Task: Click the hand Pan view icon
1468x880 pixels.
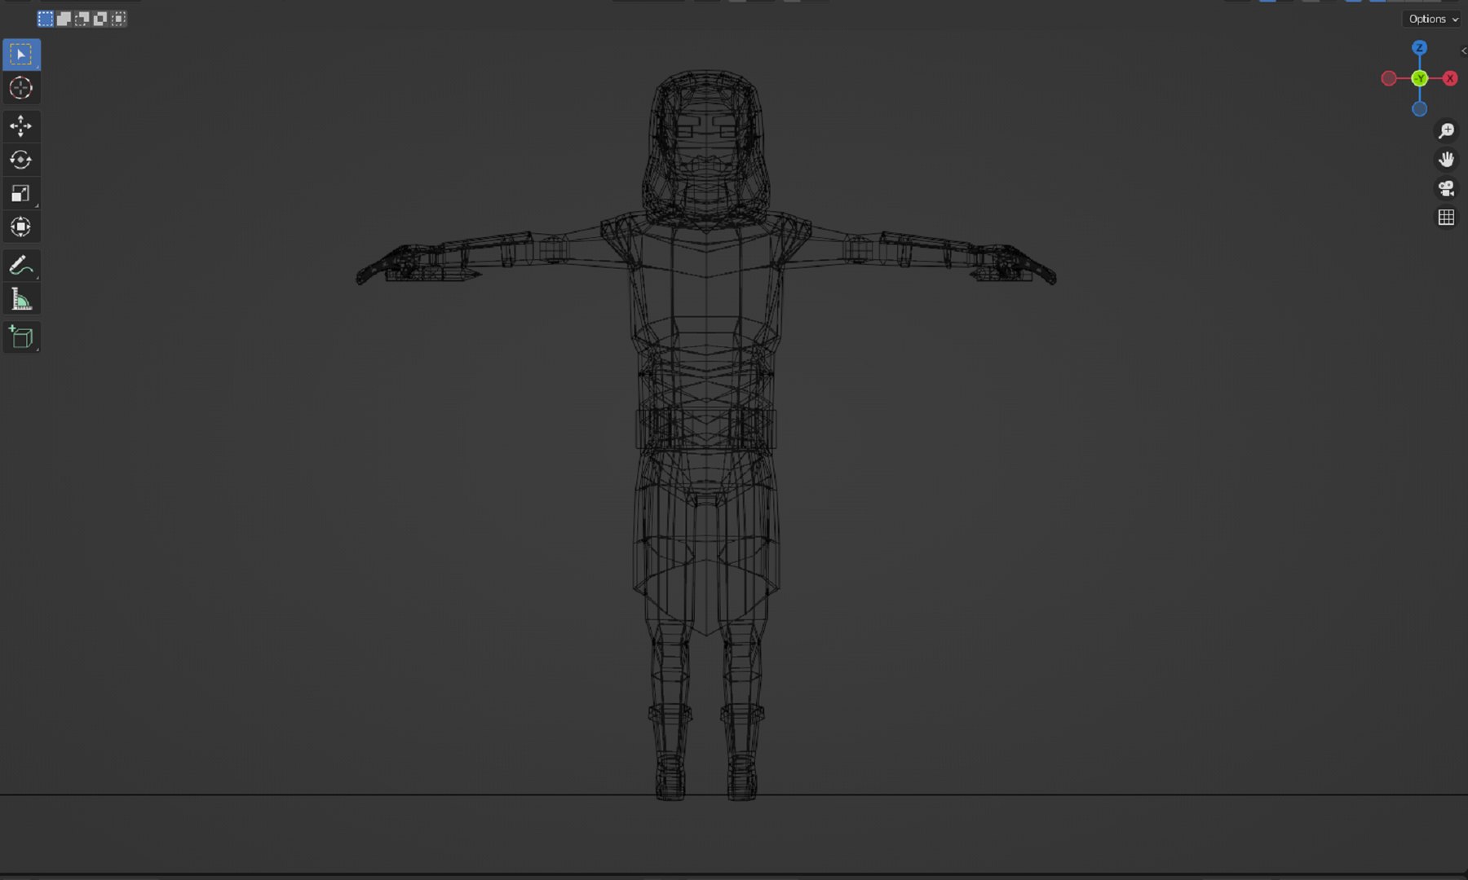Action: pos(1446,160)
